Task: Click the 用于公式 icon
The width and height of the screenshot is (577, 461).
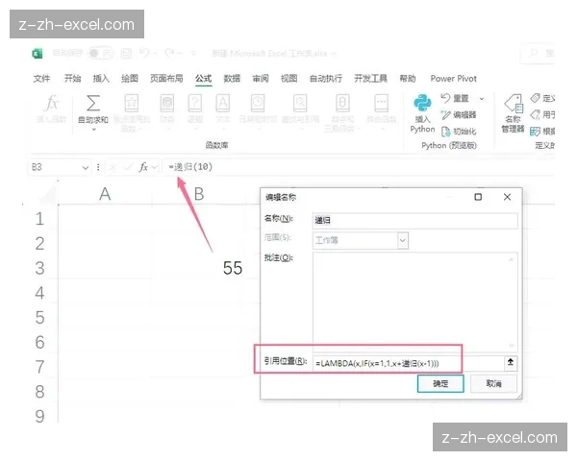Action: click(x=535, y=114)
